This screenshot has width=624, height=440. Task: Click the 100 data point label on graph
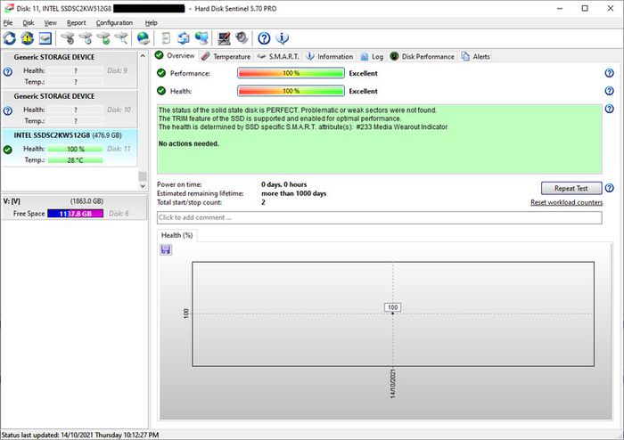(392, 307)
